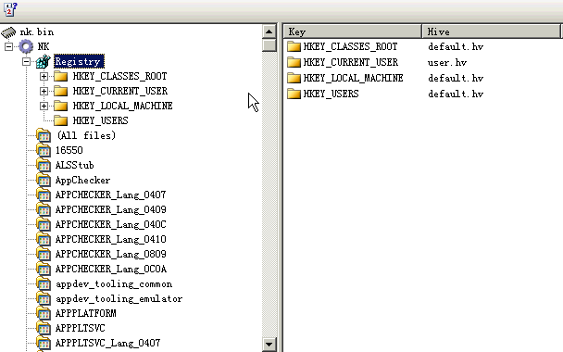The width and height of the screenshot is (563, 352).
Task: Sort by the Hive column header
Action: coord(491,31)
